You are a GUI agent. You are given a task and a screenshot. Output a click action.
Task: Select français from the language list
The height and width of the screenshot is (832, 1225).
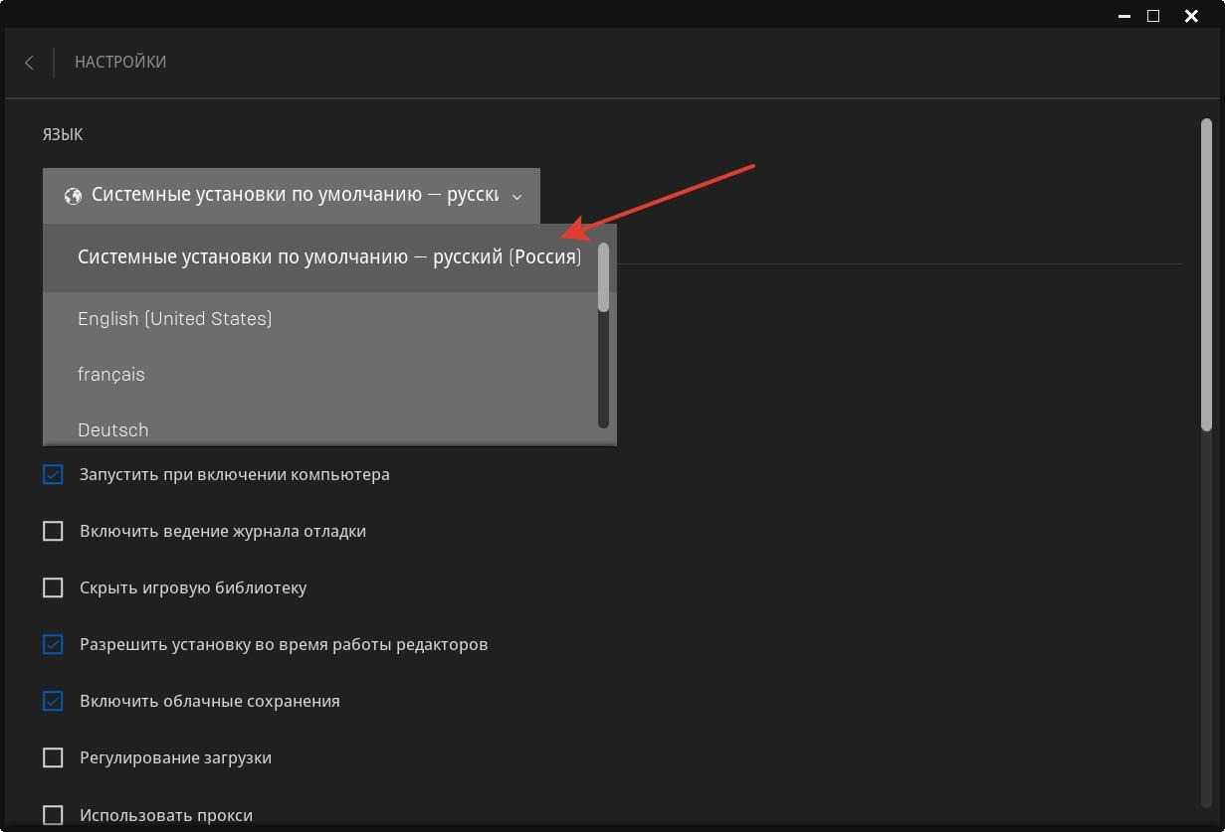click(x=111, y=375)
